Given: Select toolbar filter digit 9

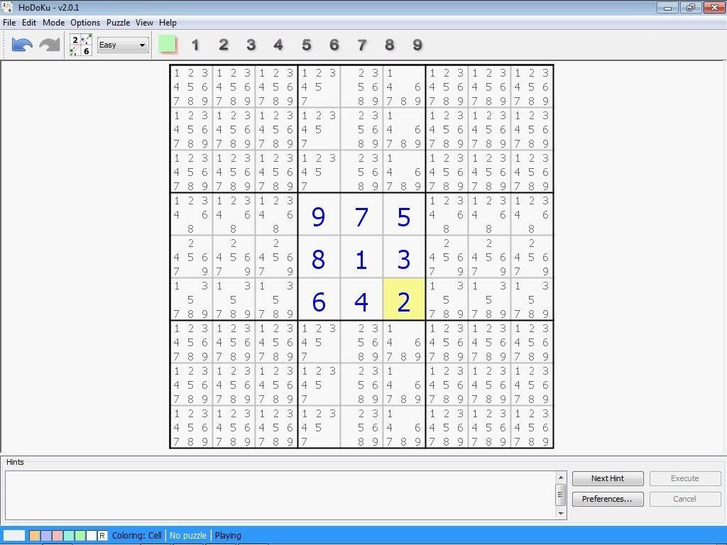Looking at the screenshot, I should (417, 45).
